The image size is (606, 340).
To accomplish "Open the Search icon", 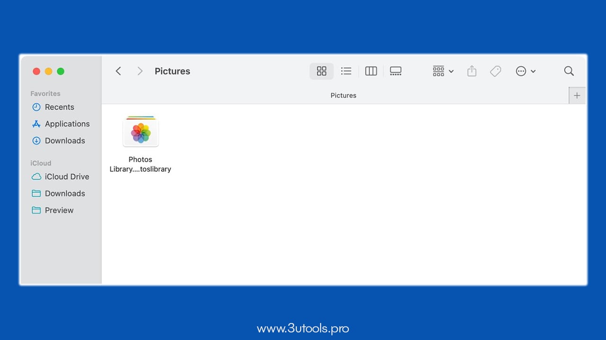I will (569, 71).
